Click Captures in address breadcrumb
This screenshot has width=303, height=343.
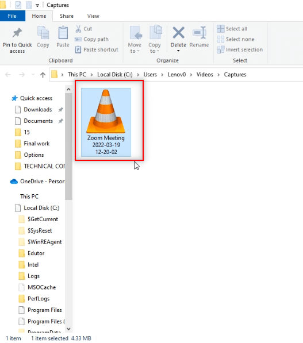tap(235, 75)
